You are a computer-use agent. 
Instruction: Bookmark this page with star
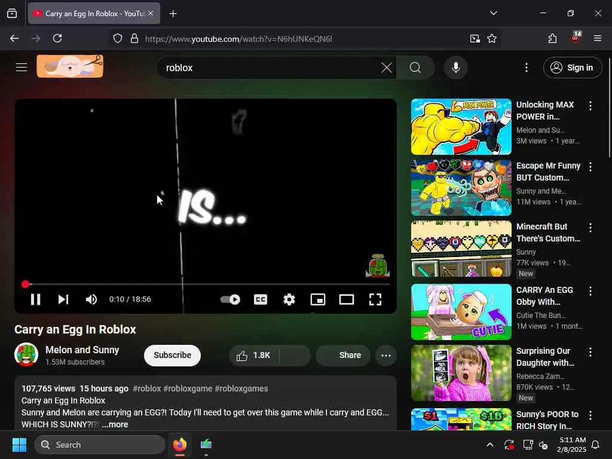(x=492, y=39)
